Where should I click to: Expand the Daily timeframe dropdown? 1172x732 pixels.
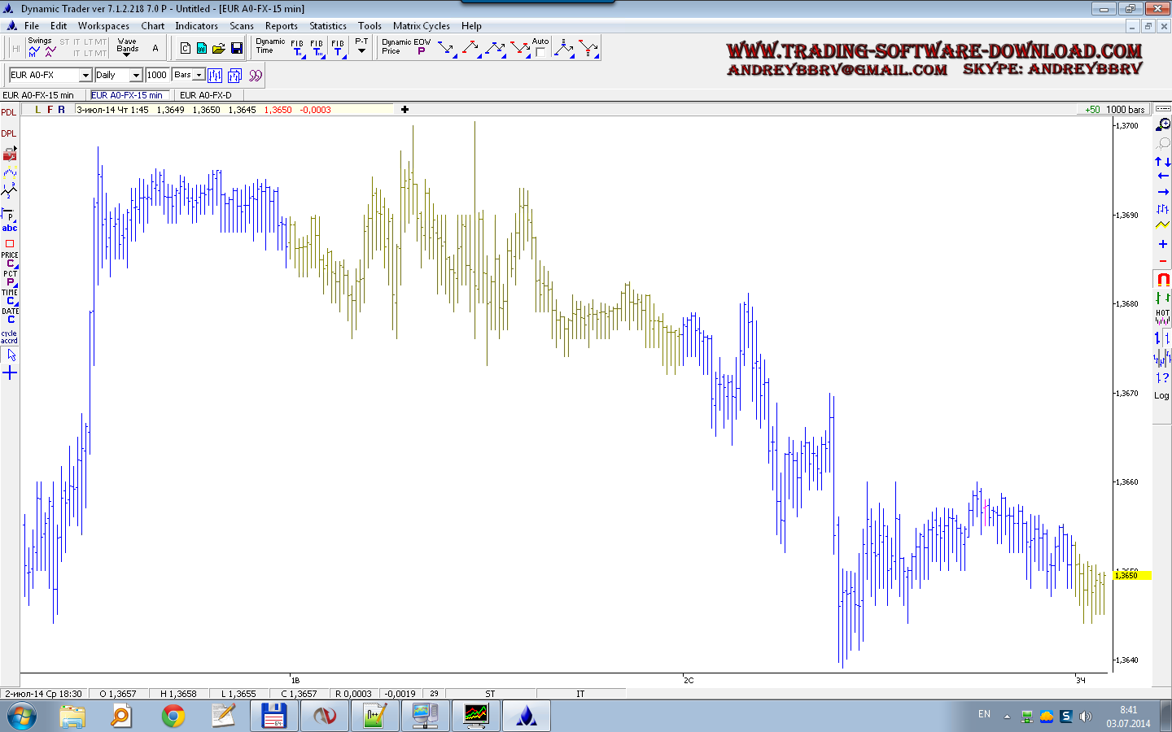pyautogui.click(x=136, y=75)
